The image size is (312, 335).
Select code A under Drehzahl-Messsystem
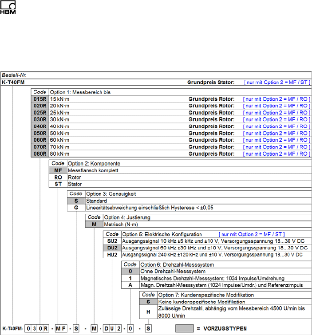click(x=130, y=285)
